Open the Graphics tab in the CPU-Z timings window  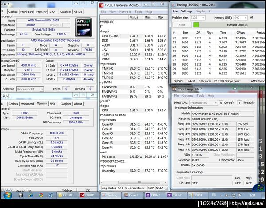(66, 104)
